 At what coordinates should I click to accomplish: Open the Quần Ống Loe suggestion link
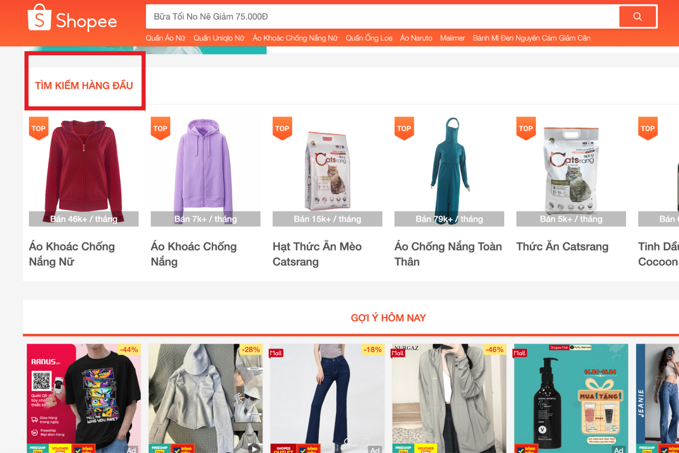coord(369,38)
